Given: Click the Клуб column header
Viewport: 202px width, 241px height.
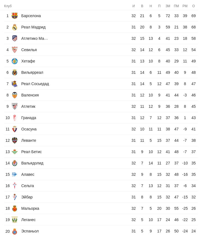Looking at the screenshot, I should click(8, 6).
